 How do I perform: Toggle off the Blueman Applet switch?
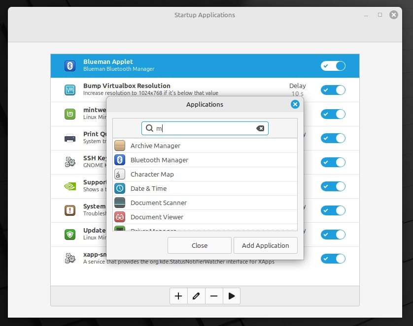(333, 65)
